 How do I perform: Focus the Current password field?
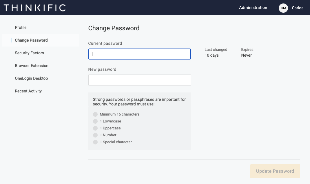pyautogui.click(x=139, y=54)
